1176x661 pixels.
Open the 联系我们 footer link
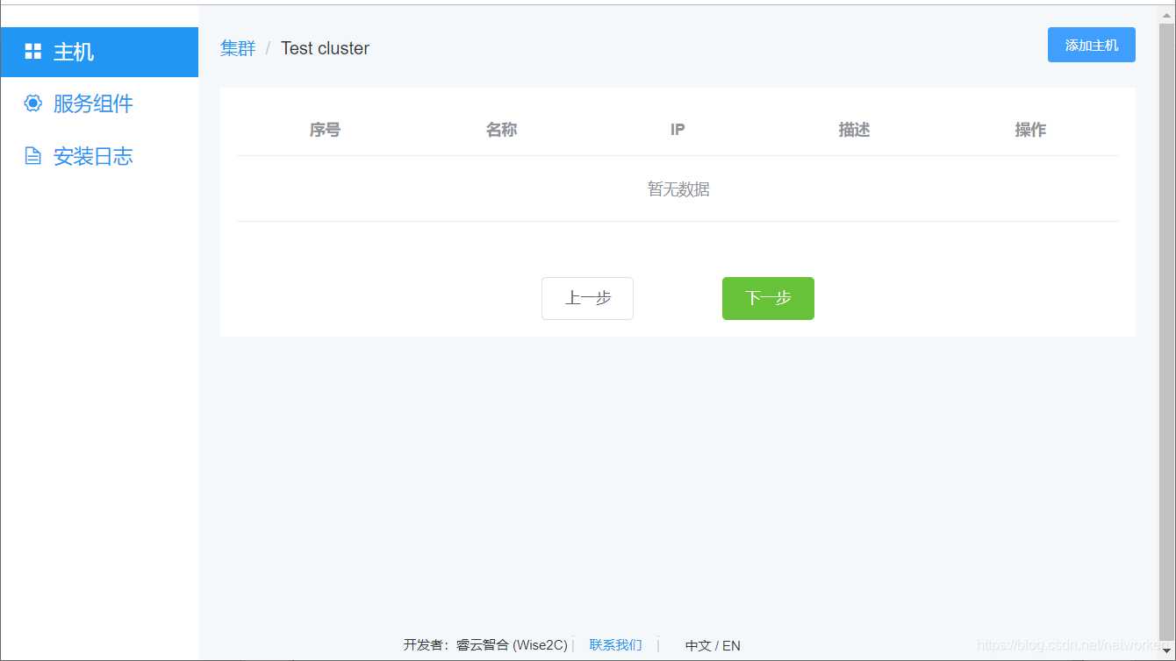tap(615, 645)
